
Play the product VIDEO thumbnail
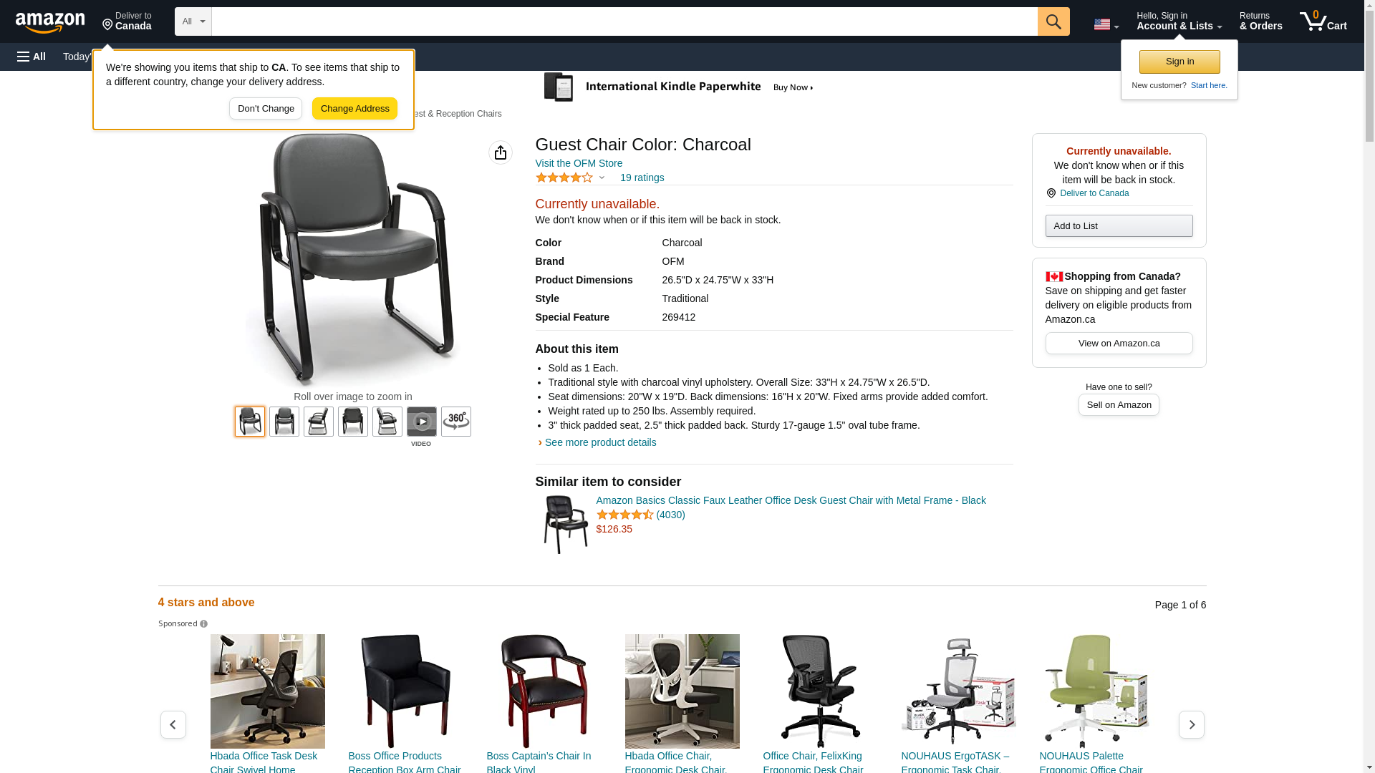(422, 422)
